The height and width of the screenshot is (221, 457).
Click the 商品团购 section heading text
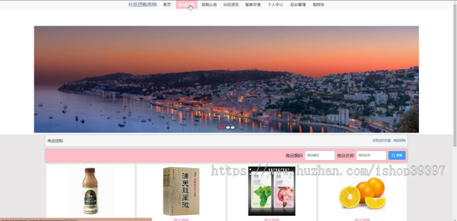pyautogui.click(x=55, y=141)
